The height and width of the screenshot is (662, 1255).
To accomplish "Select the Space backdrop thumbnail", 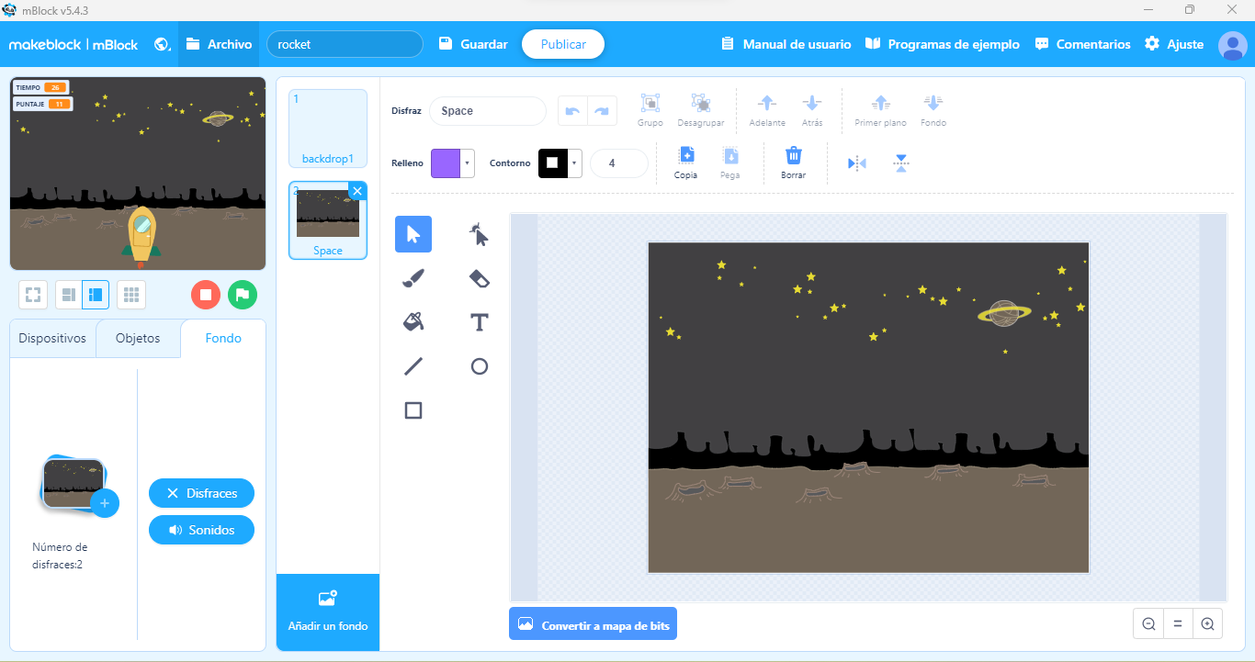I will [x=328, y=220].
